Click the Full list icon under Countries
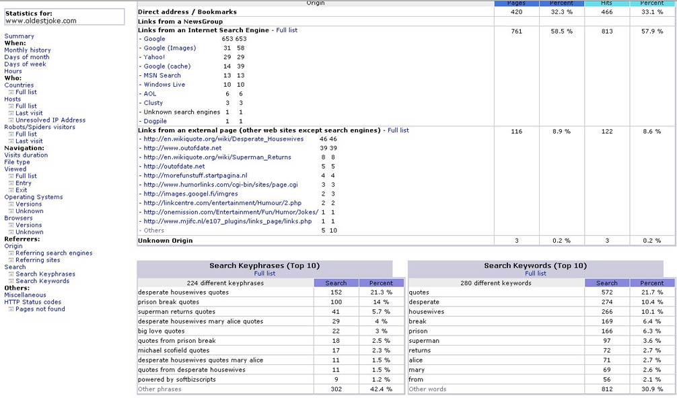 pyautogui.click(x=11, y=92)
